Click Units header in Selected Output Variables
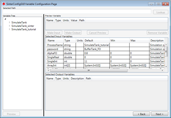Image resolution: width=171 pixels, height=118 pixels. (x=66, y=78)
